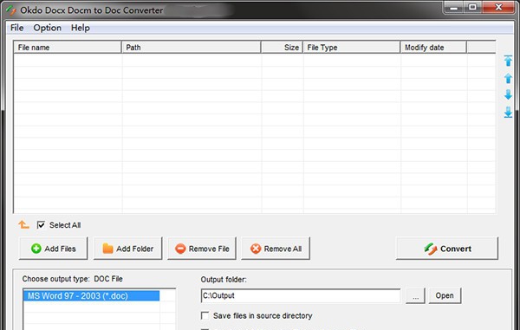
Task: Sort by the File name column header
Action: [68, 48]
